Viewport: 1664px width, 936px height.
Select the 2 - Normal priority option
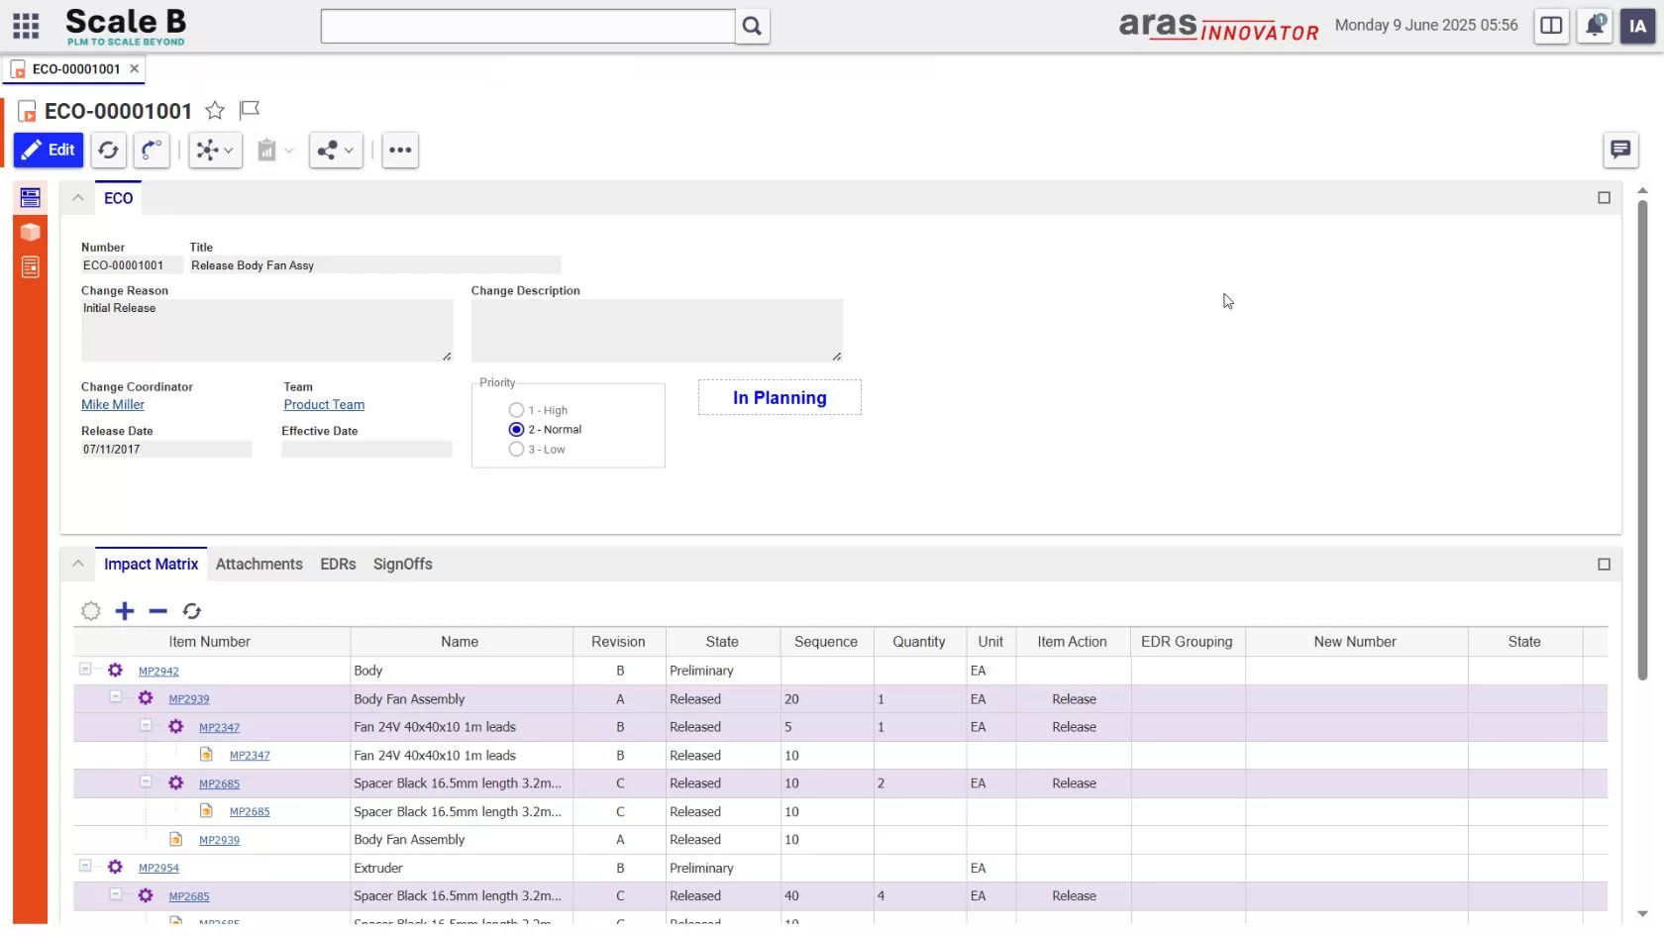[516, 430]
